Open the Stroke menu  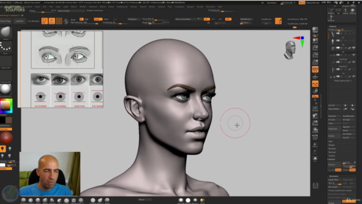click(x=152, y=7)
